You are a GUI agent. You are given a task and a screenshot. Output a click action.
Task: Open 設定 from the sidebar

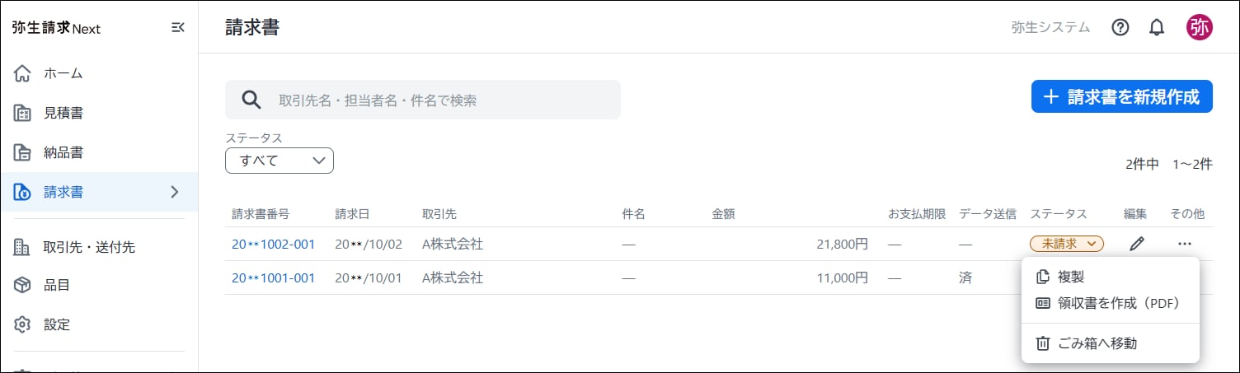point(56,324)
